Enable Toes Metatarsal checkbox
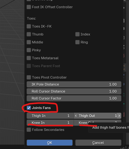Screen dimensions: 129x149 (29, 58)
